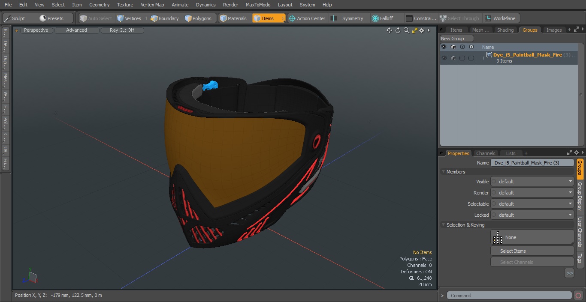The height and width of the screenshot is (302, 586).
Task: Click the solid cube column header icon
Action: [x=471, y=47]
